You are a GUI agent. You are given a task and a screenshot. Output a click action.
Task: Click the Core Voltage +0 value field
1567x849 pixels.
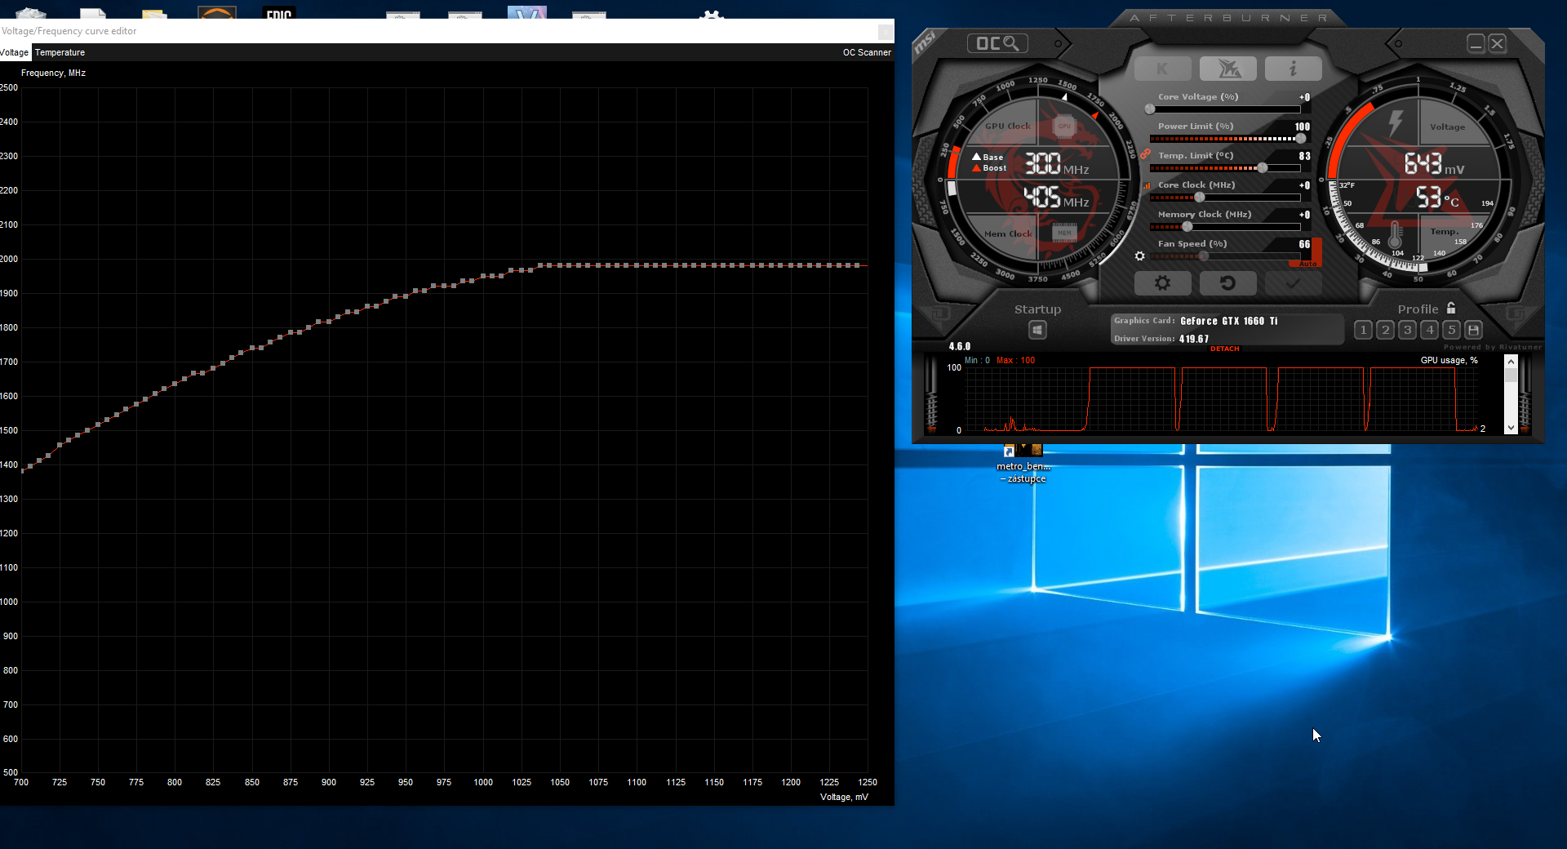pos(1304,97)
